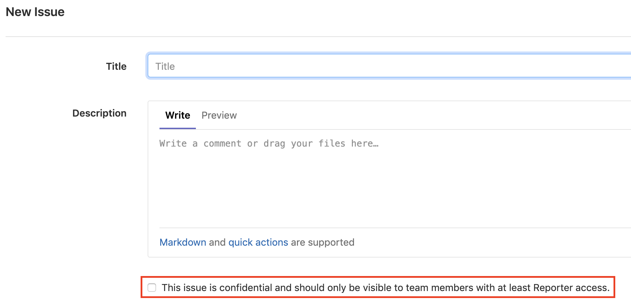Click the purple underline beneath Write tab
The width and height of the screenshot is (631, 305).
[178, 128]
